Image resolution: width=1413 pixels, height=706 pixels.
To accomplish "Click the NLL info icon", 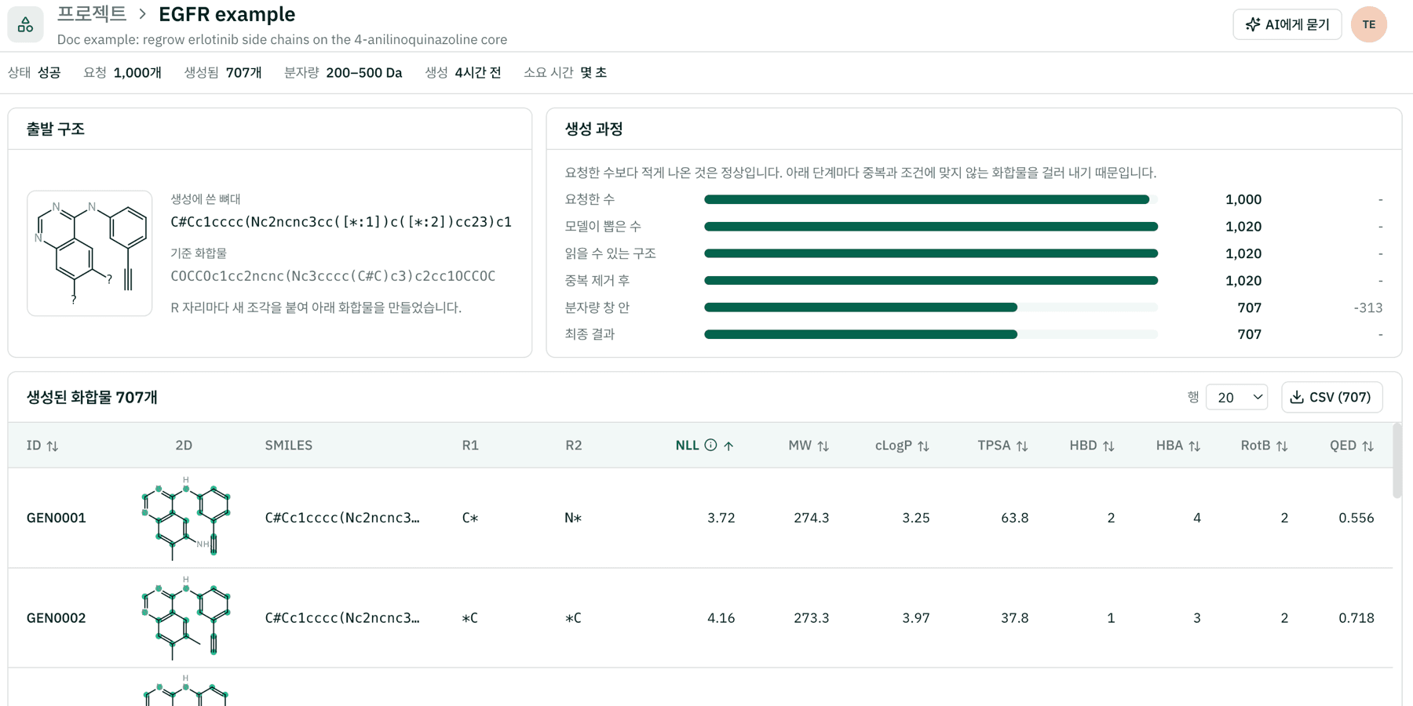I will pyautogui.click(x=710, y=445).
